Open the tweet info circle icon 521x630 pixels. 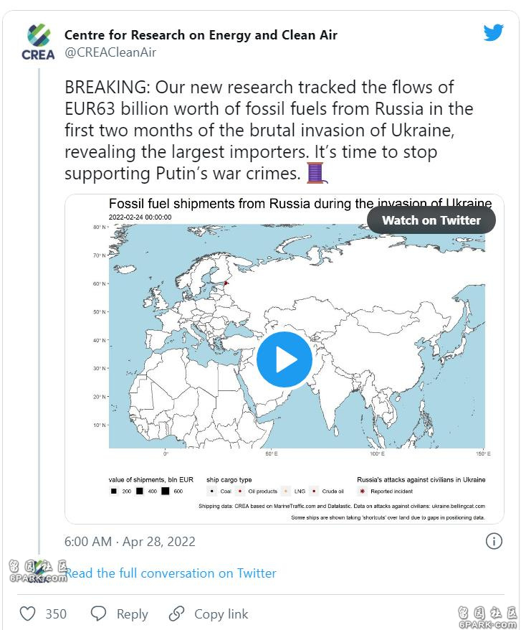[494, 541]
